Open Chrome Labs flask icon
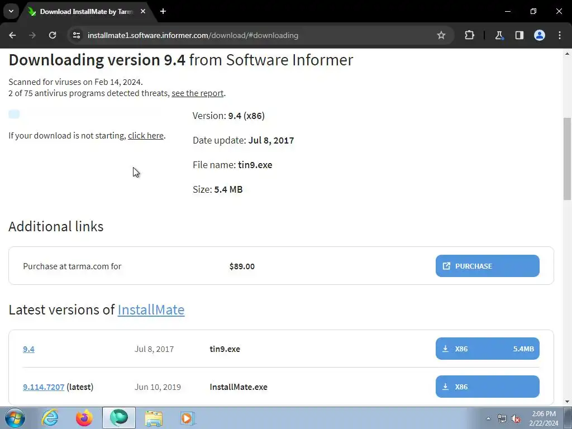Viewport: 572px width, 429px height. pos(499,35)
